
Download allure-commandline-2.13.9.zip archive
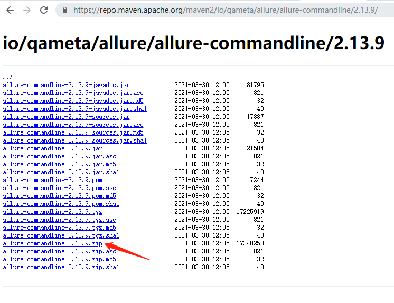(52, 243)
